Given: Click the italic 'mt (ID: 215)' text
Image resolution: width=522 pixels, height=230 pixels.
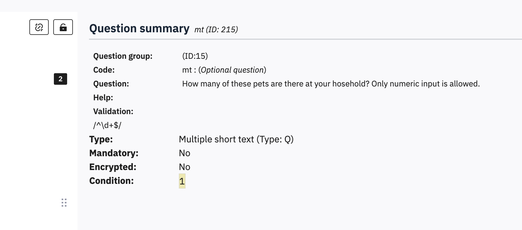Looking at the screenshot, I should coord(216,29).
